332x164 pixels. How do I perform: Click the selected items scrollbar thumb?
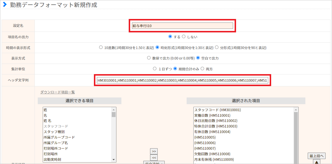(x=296, y=138)
